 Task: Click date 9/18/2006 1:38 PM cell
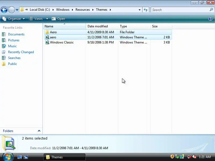point(101,42)
